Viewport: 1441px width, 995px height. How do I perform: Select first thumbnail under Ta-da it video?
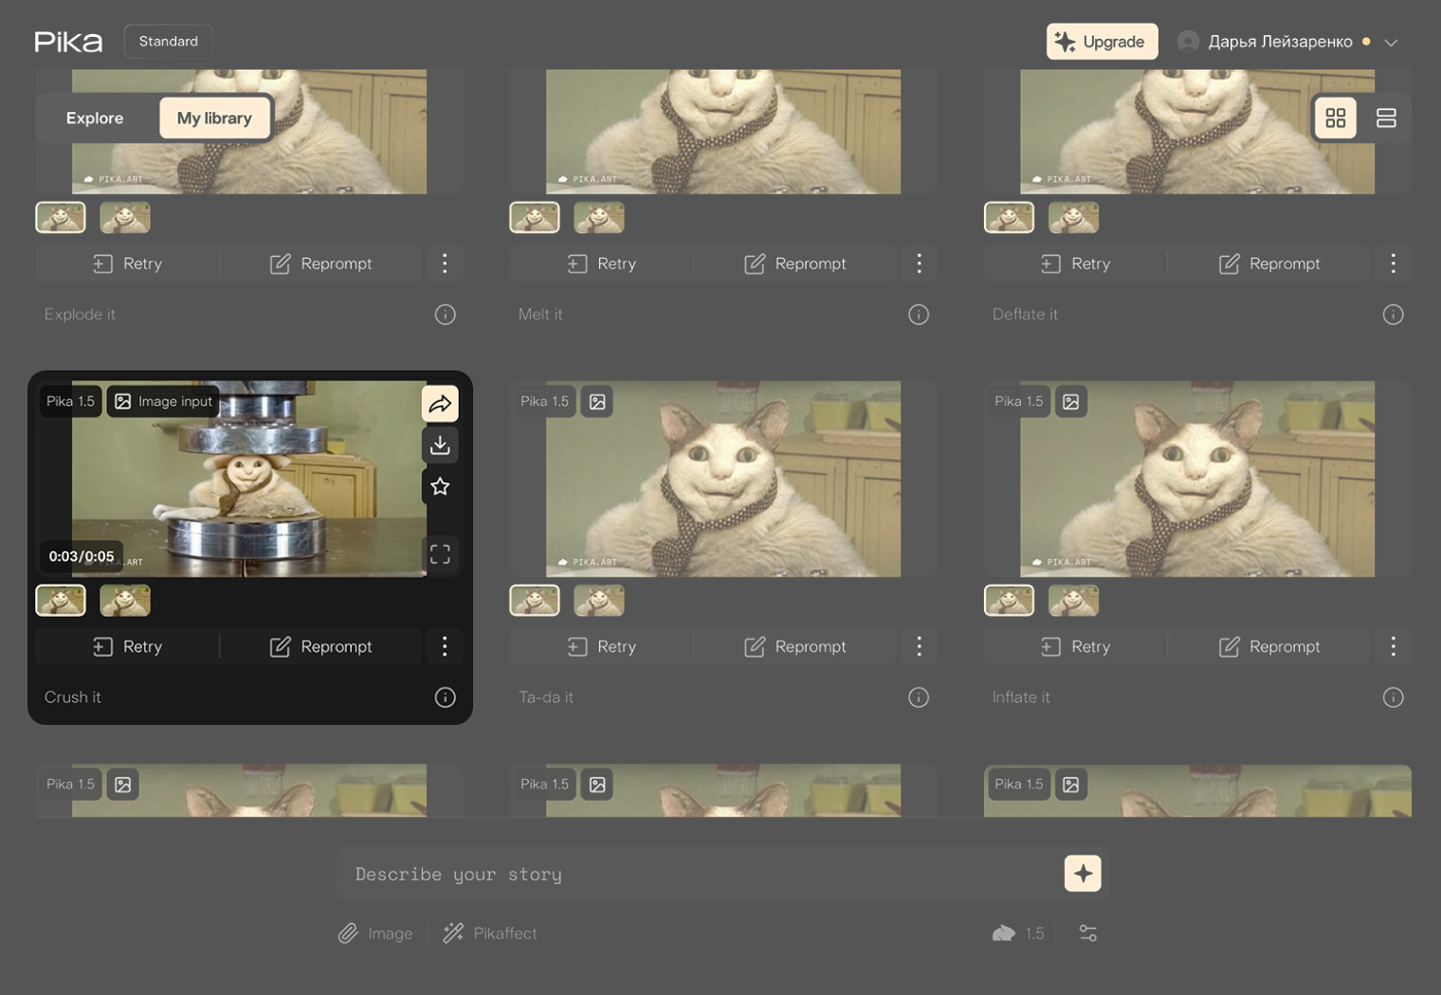coord(535,601)
